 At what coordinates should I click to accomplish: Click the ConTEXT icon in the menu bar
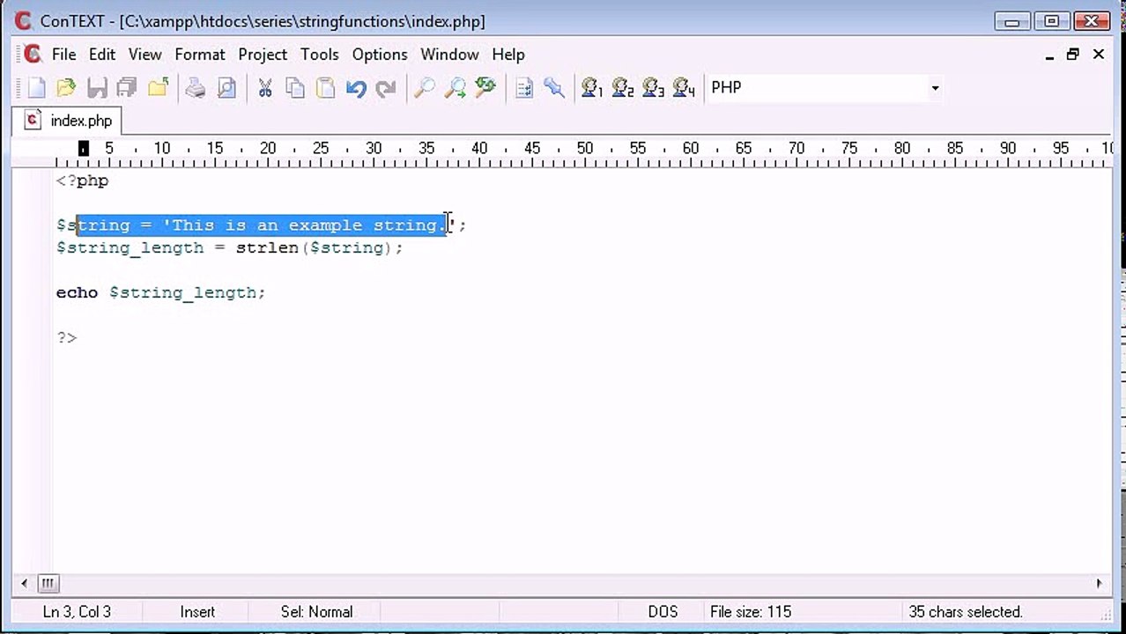point(33,55)
